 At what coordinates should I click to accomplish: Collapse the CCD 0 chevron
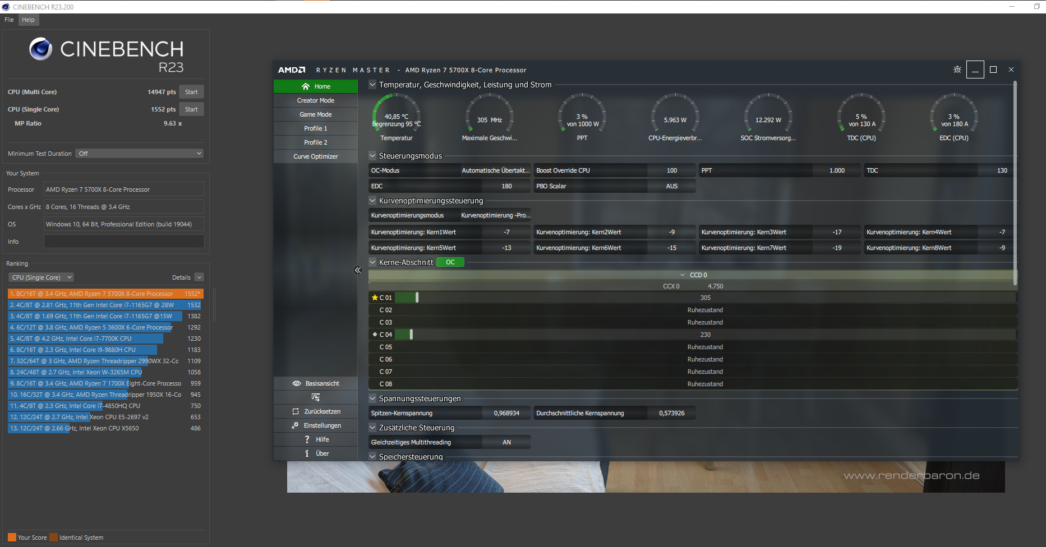(x=683, y=275)
